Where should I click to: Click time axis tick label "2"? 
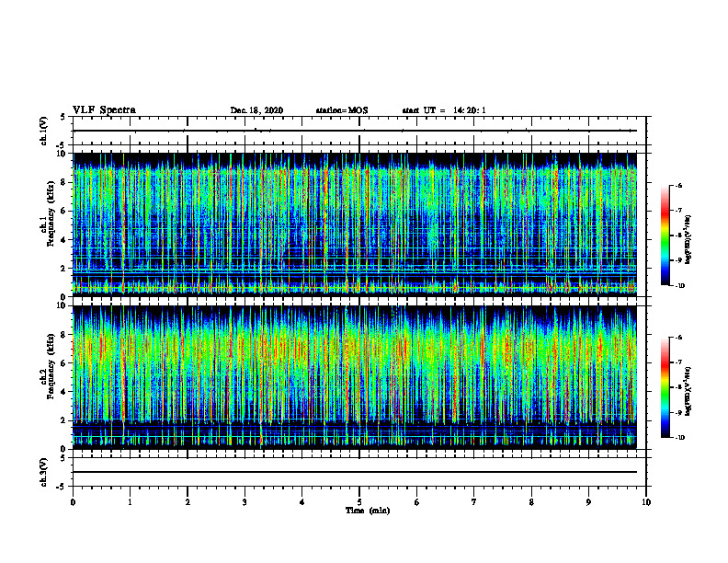[x=188, y=502]
